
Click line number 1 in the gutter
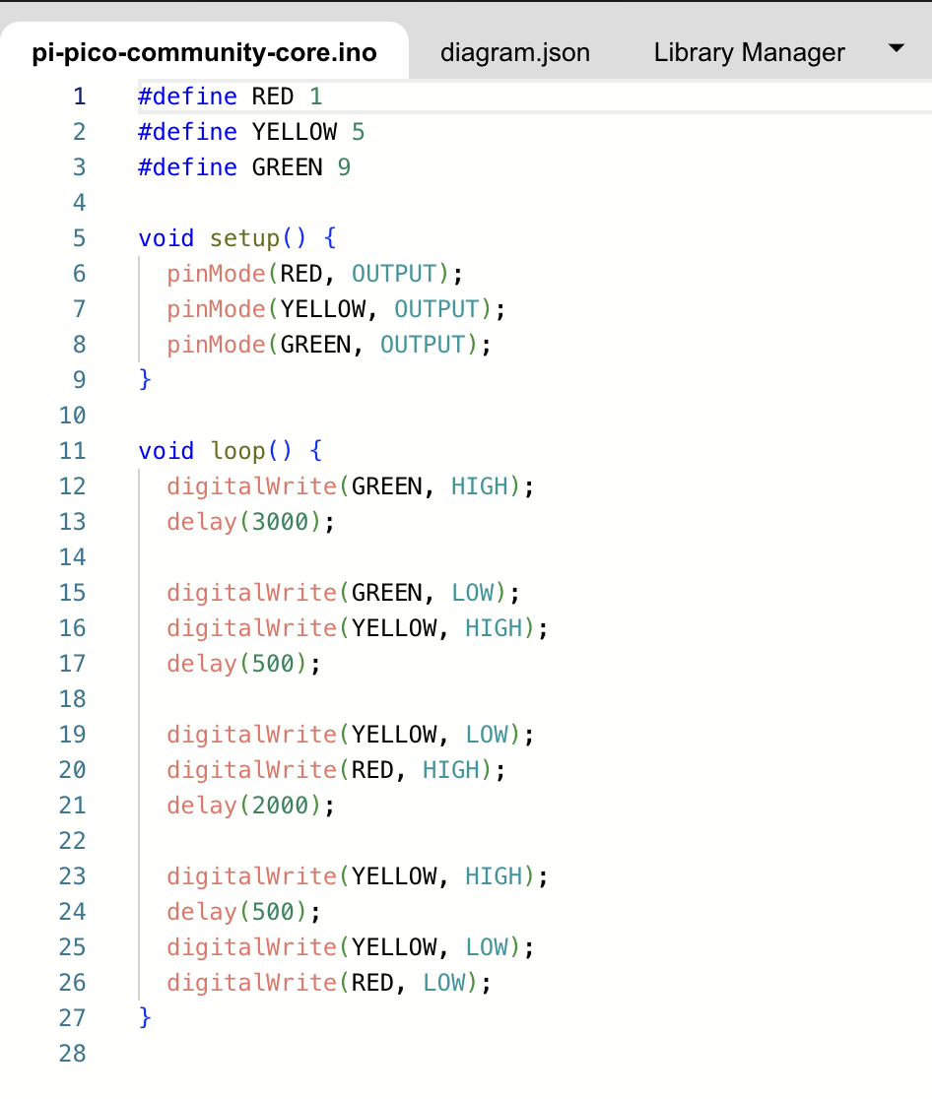click(79, 97)
